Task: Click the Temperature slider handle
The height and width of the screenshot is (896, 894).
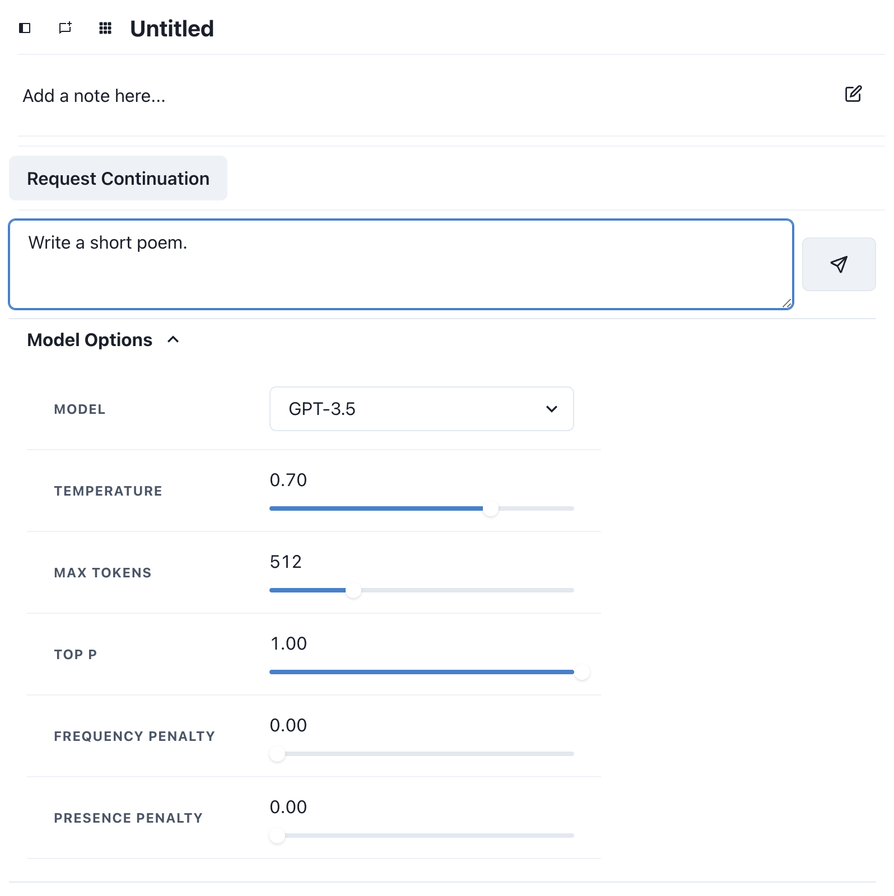Action: [x=491, y=508]
